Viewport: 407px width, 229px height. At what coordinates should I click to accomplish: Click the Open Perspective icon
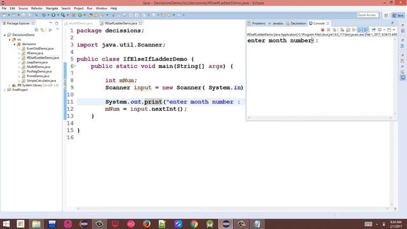[386, 15]
